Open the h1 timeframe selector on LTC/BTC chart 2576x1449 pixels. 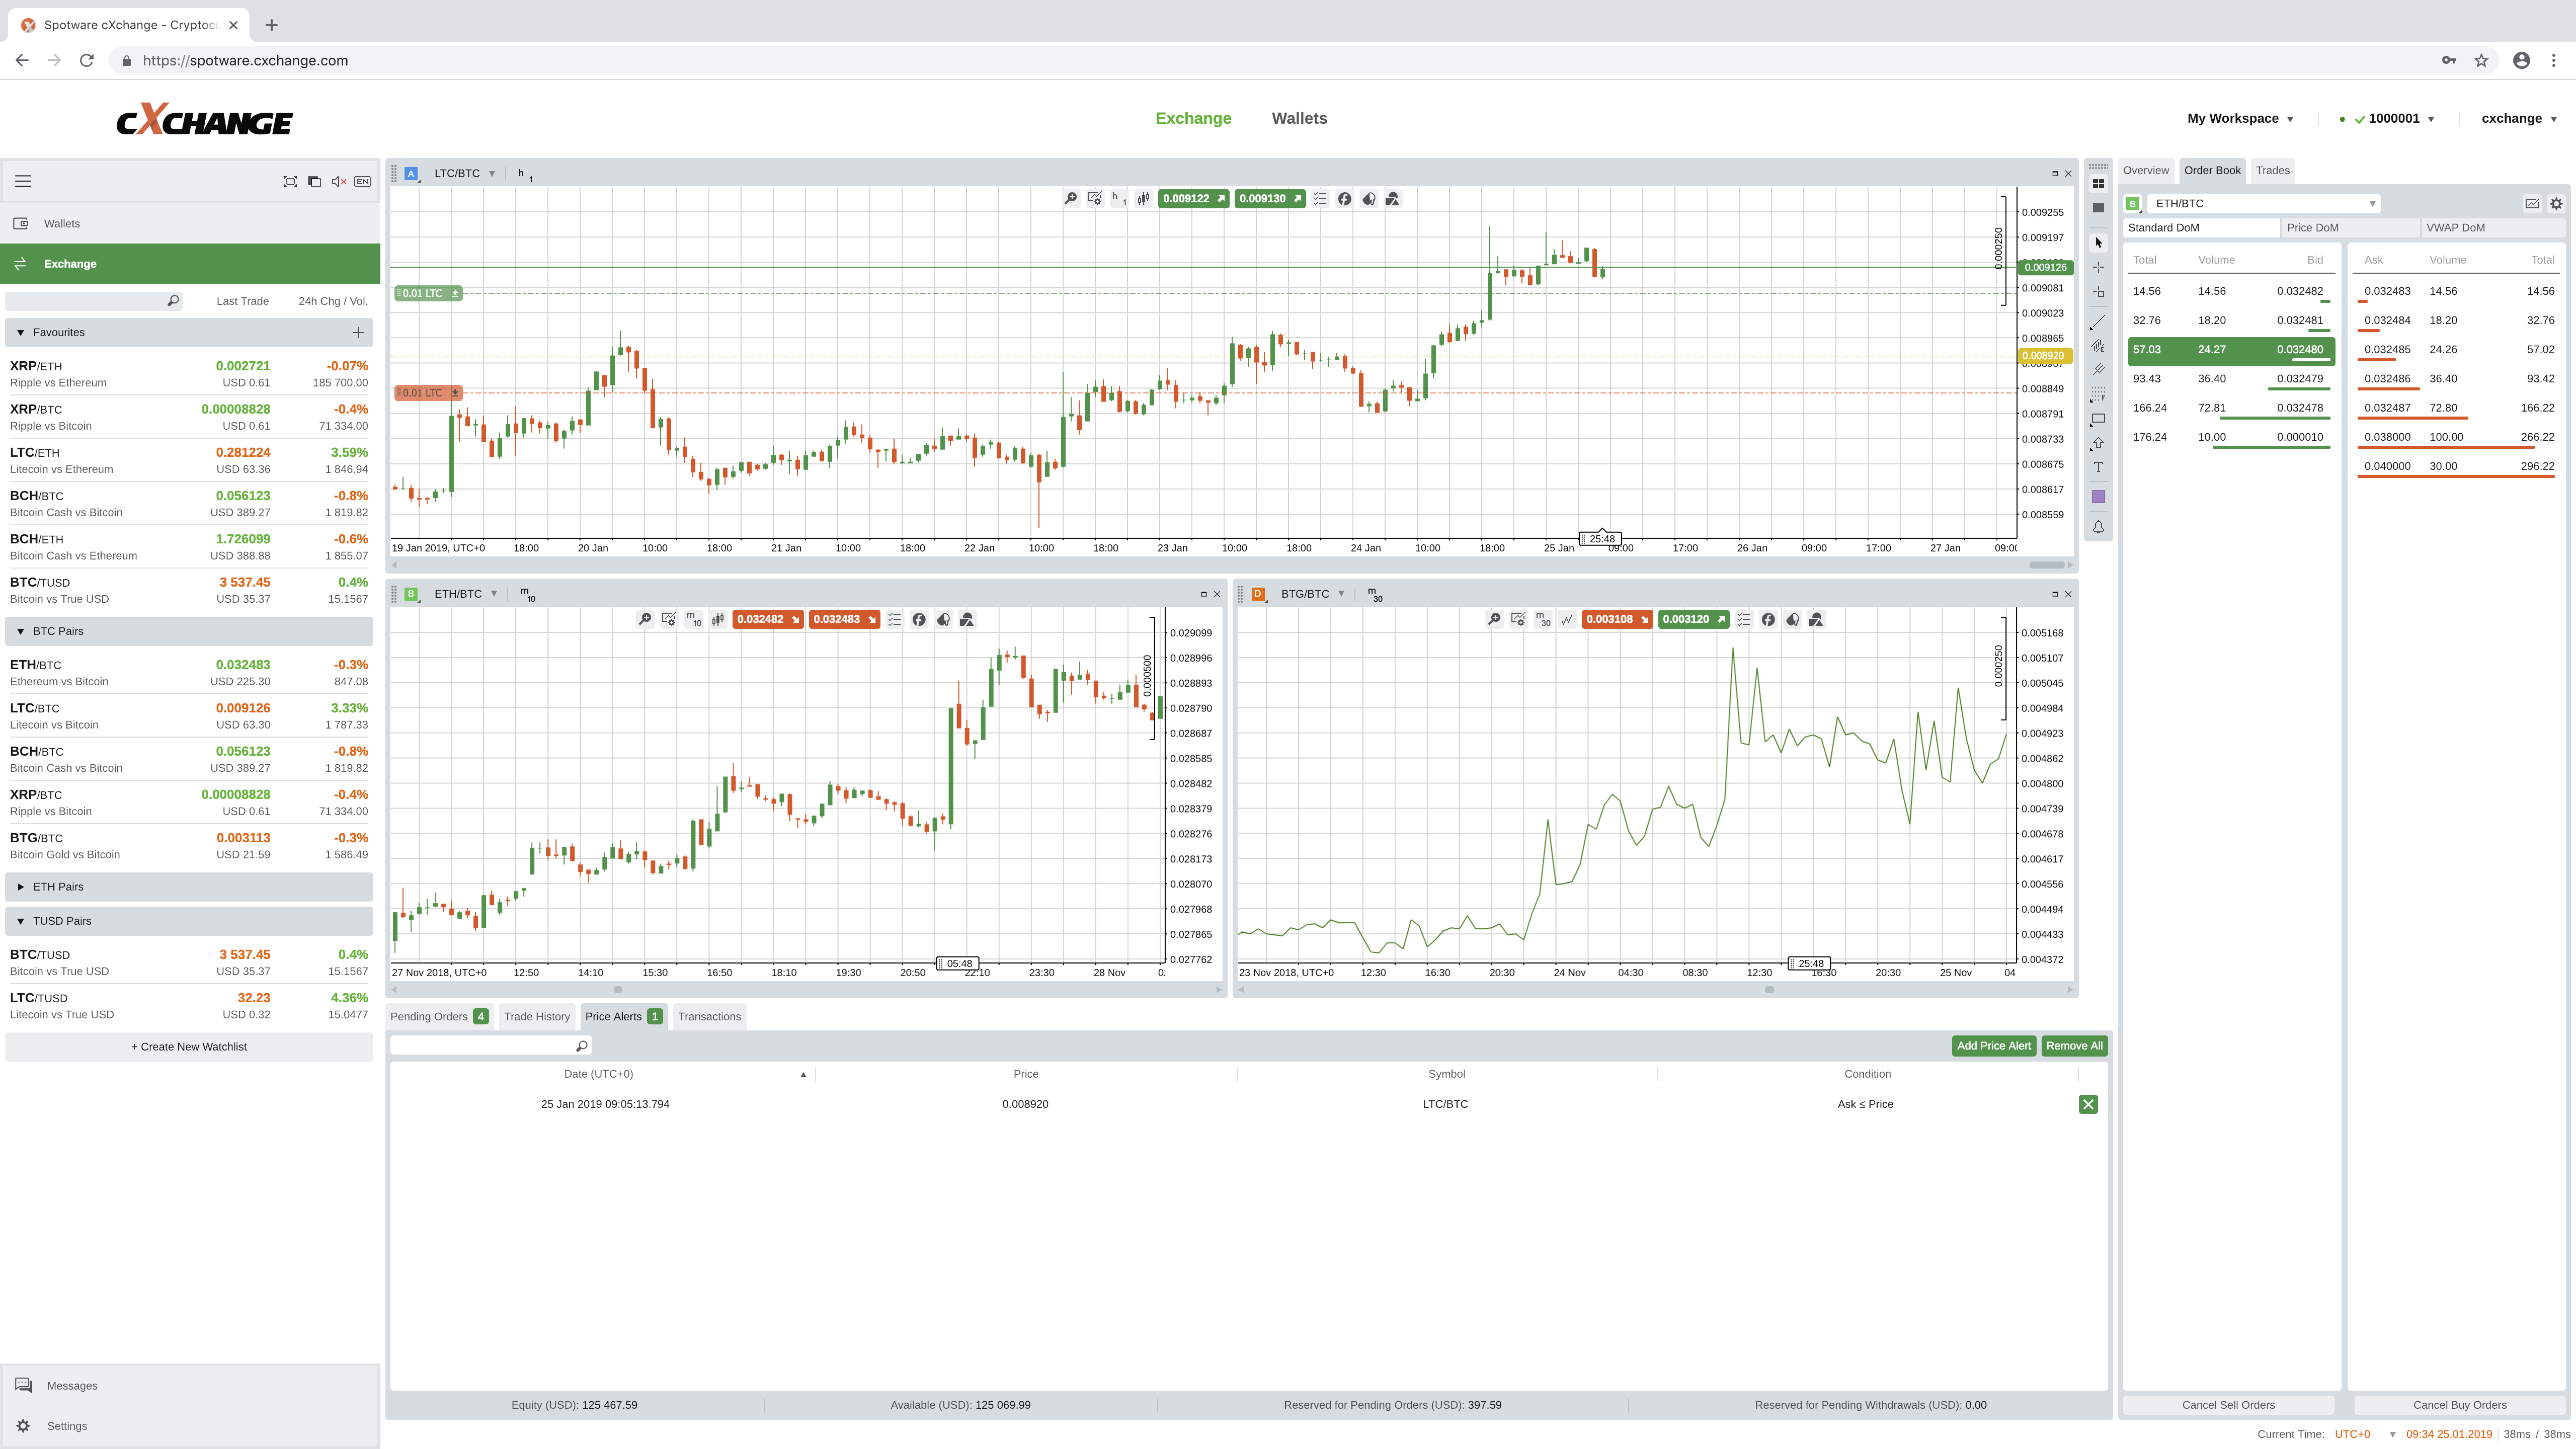pyautogui.click(x=1119, y=199)
